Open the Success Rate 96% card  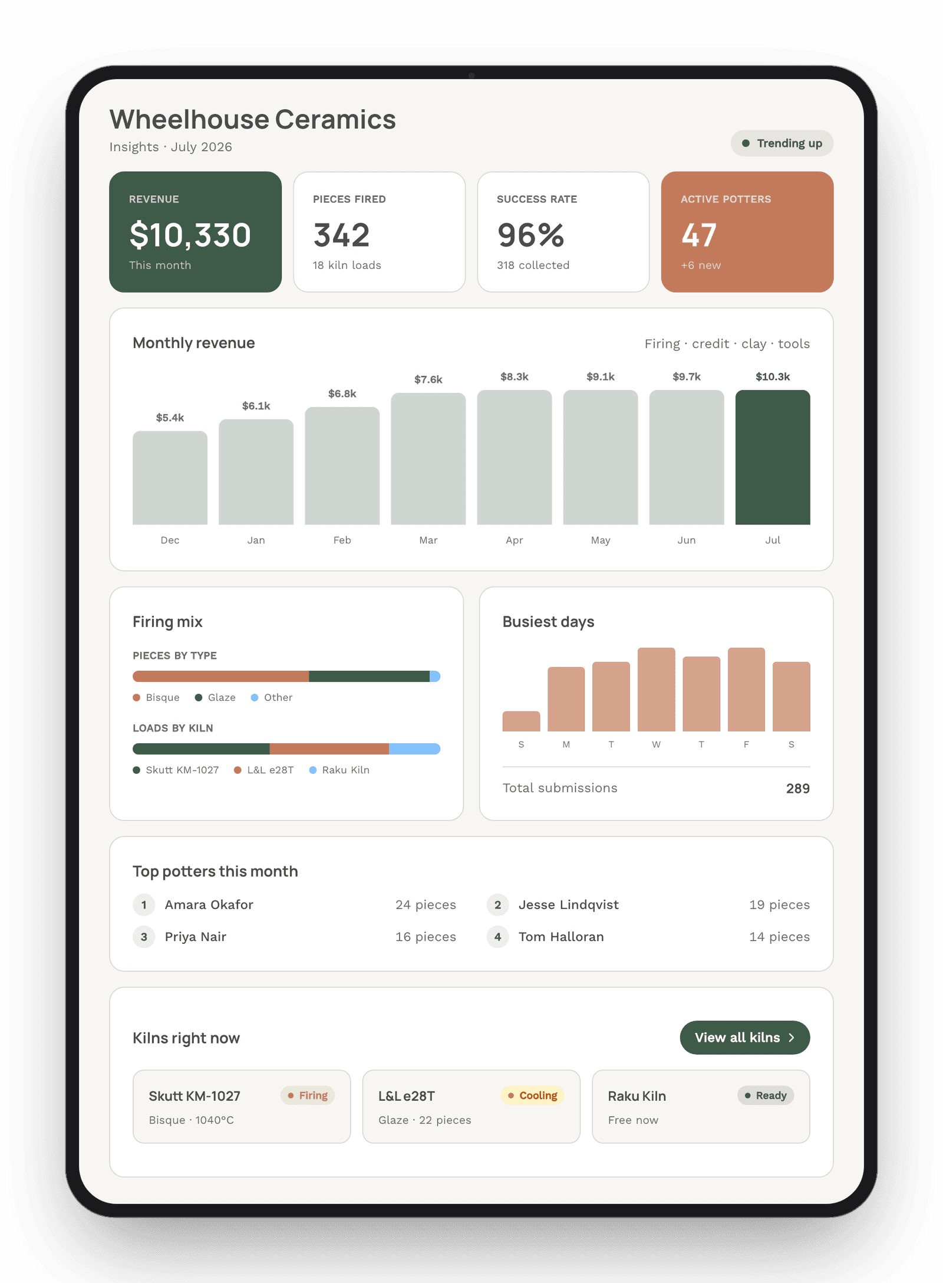(563, 232)
